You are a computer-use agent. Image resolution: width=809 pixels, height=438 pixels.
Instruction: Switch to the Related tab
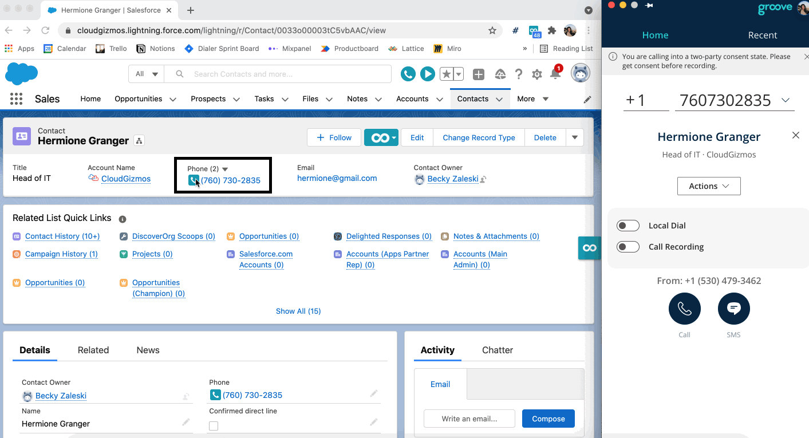point(93,350)
